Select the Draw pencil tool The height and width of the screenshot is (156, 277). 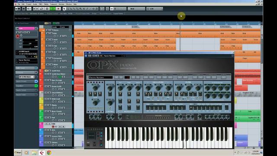(x=87, y=9)
